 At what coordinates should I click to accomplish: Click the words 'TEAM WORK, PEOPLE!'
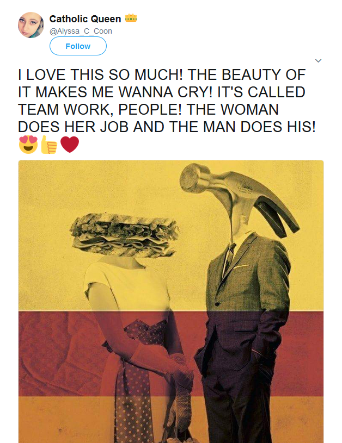100,109
